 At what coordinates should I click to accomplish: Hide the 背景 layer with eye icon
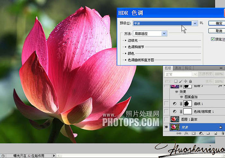(167, 127)
